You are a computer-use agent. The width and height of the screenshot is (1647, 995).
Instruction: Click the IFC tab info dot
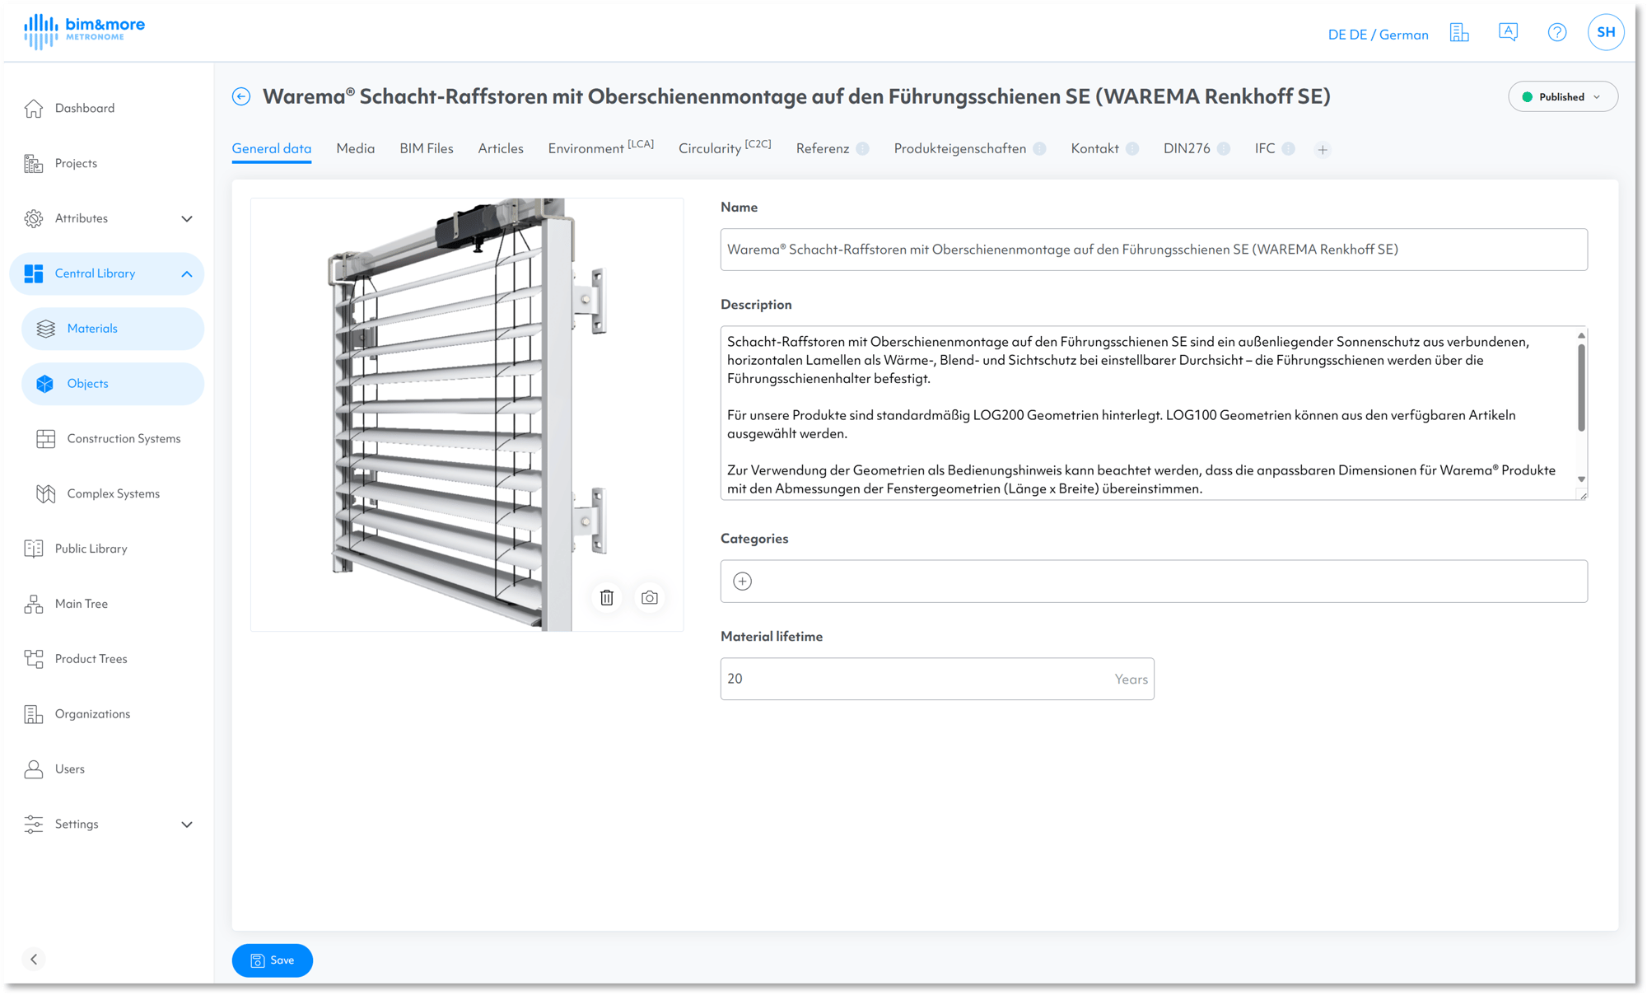point(1289,149)
